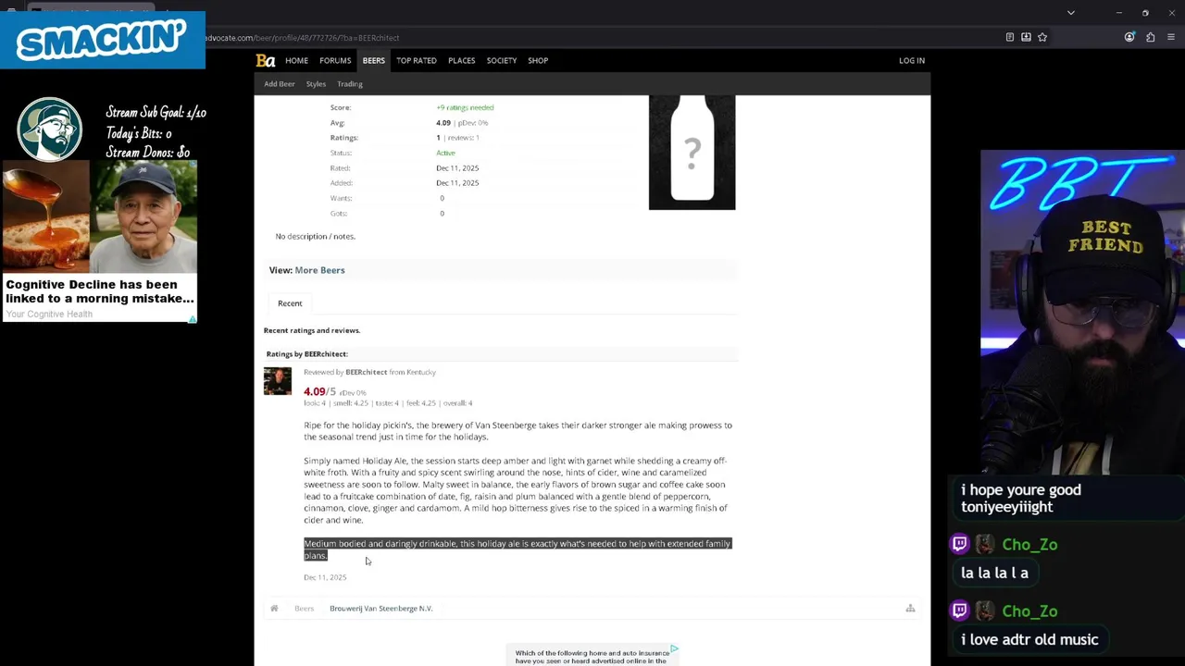Click the AdChoices icon on Cognitive Decline ad
The width and height of the screenshot is (1185, 666).
click(193, 319)
